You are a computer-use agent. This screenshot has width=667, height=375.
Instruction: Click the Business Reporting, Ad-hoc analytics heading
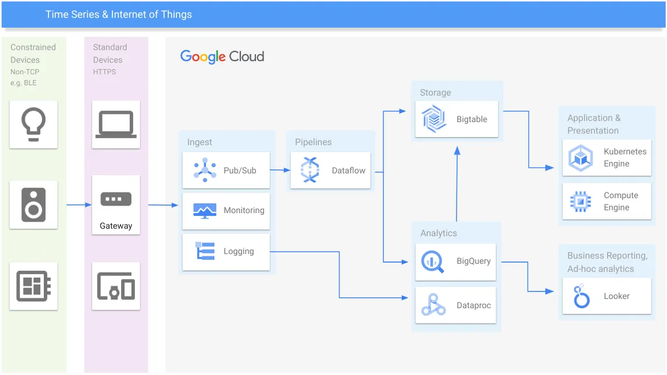607,262
